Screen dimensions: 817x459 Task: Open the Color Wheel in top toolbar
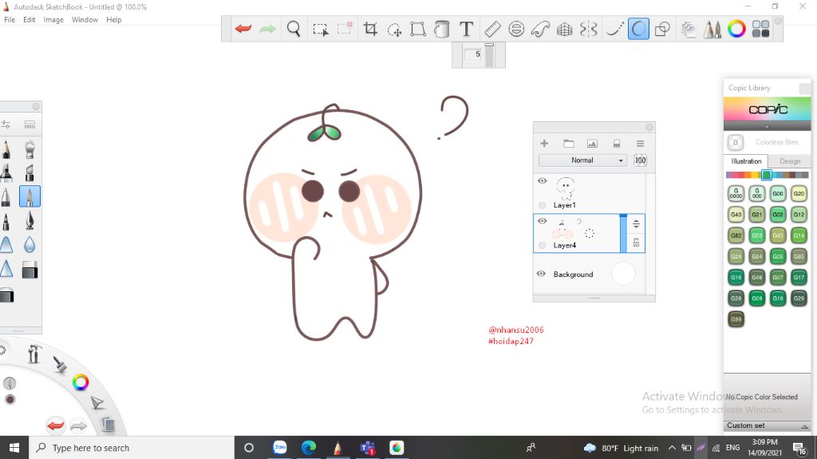click(736, 30)
